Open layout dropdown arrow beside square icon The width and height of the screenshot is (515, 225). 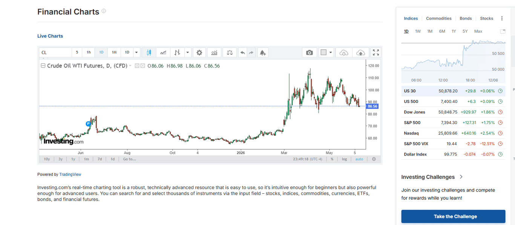331,52
